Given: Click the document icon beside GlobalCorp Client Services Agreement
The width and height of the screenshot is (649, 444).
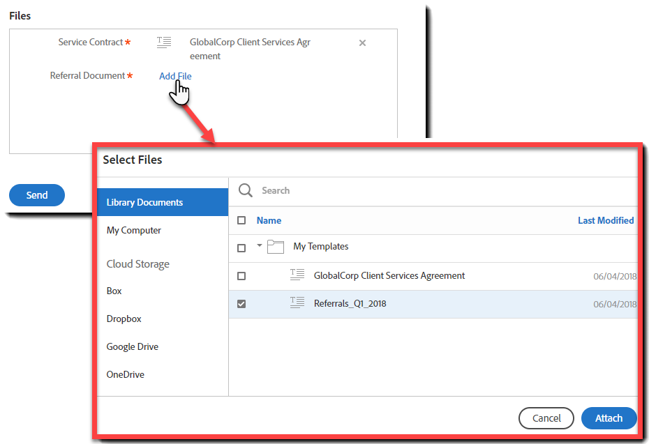Looking at the screenshot, I should pyautogui.click(x=297, y=275).
